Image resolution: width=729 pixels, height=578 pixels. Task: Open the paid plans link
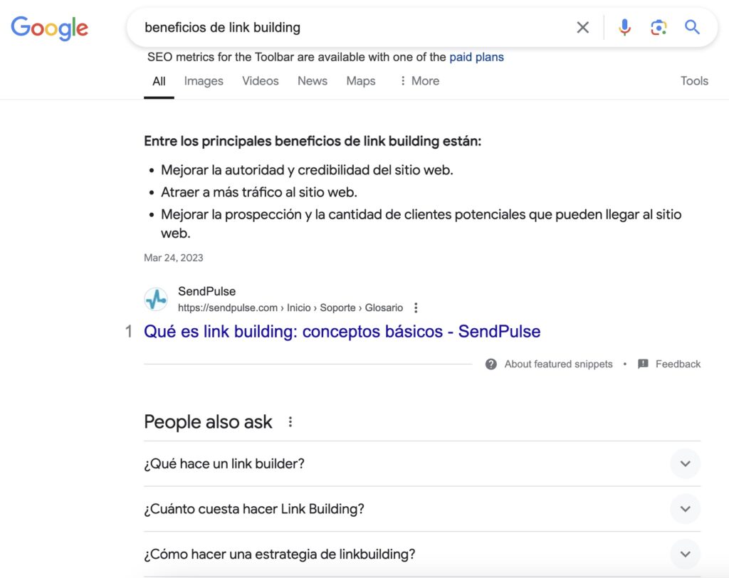click(476, 57)
